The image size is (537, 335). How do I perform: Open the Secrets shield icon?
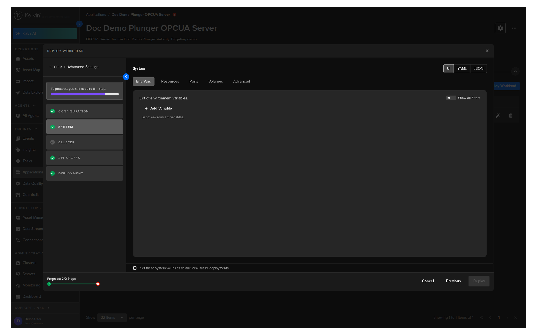click(x=18, y=274)
